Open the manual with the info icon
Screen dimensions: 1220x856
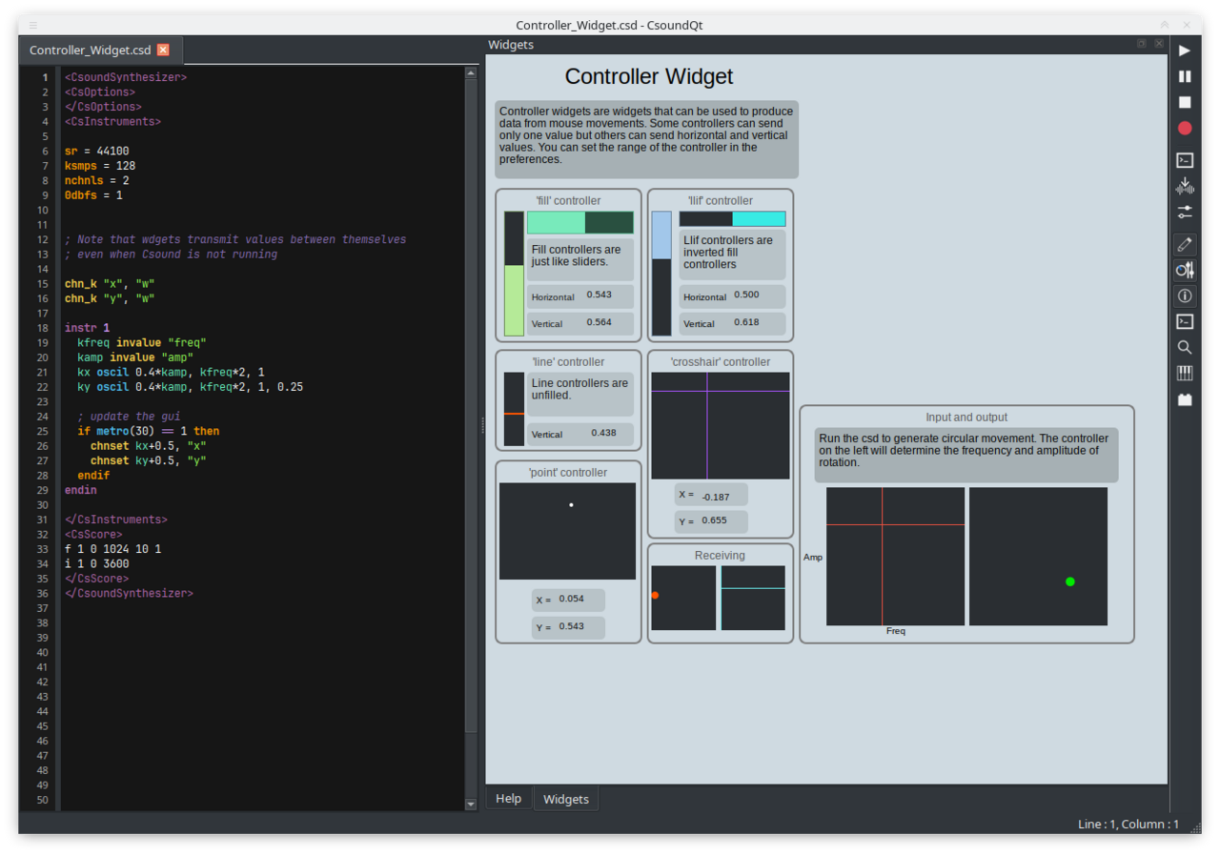1185,296
